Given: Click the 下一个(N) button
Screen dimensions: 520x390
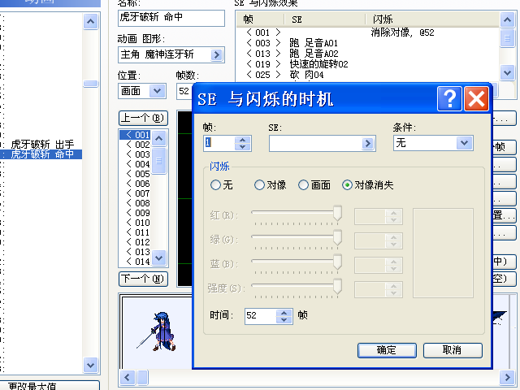Looking at the screenshot, I should point(143,279).
